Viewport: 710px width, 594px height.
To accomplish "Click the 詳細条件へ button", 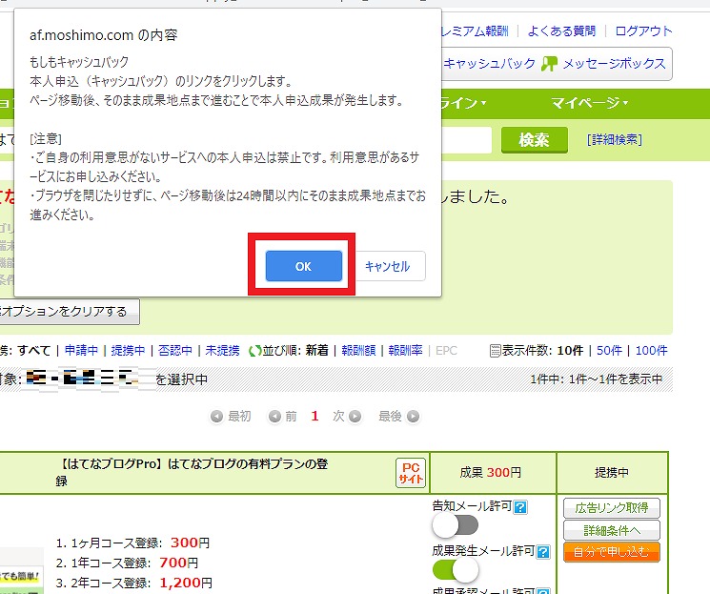I will (x=612, y=530).
